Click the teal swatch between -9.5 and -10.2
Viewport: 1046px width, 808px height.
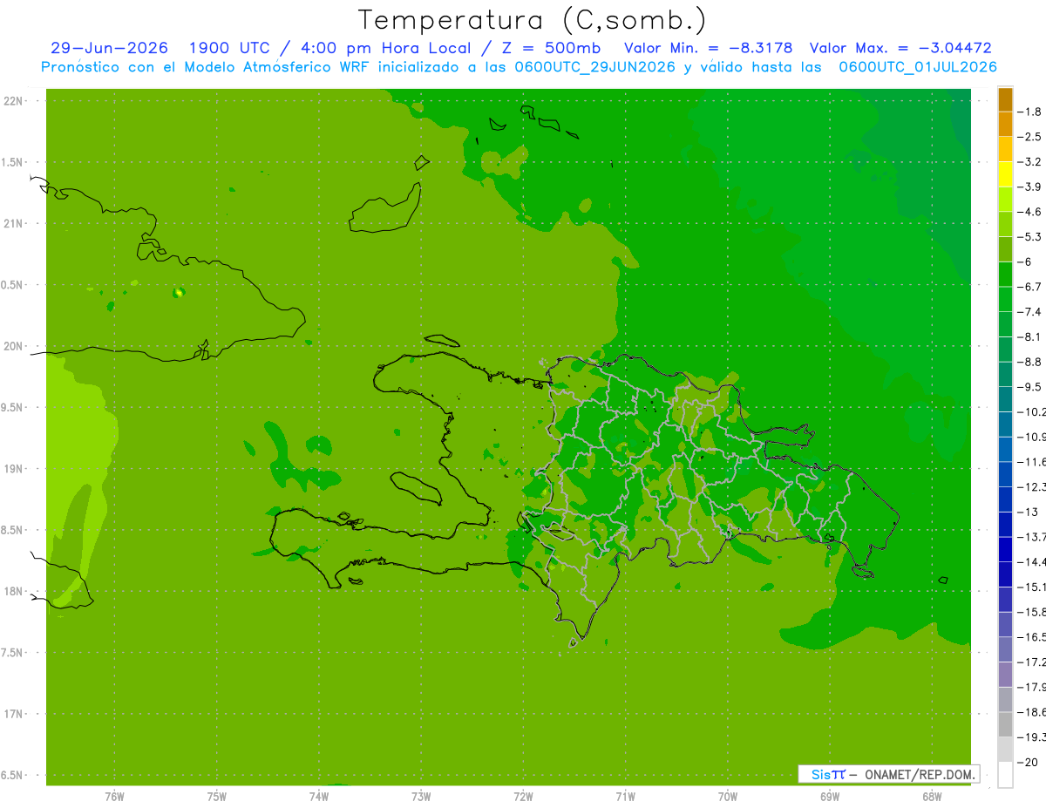(1005, 399)
